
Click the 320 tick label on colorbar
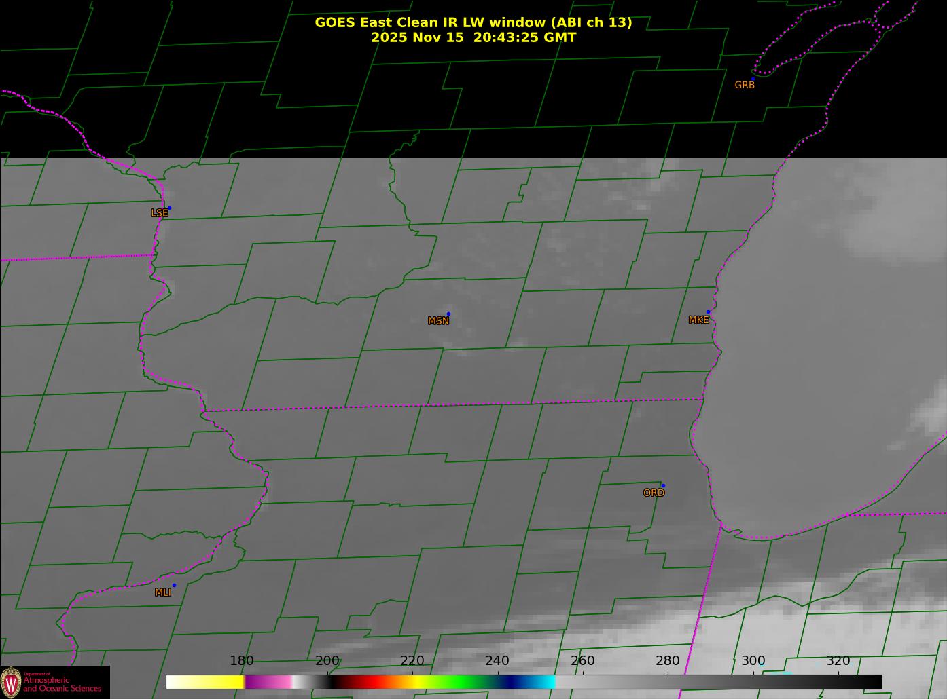pyautogui.click(x=838, y=661)
